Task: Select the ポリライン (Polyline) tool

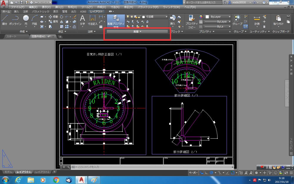Action: [15, 20]
